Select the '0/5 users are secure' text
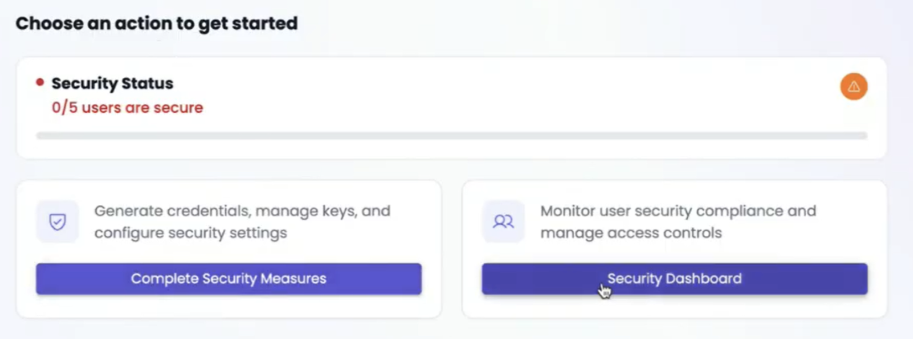 (127, 108)
